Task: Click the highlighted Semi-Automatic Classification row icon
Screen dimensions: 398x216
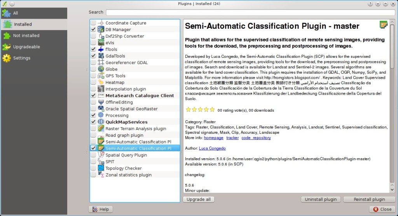Action: 101,148
